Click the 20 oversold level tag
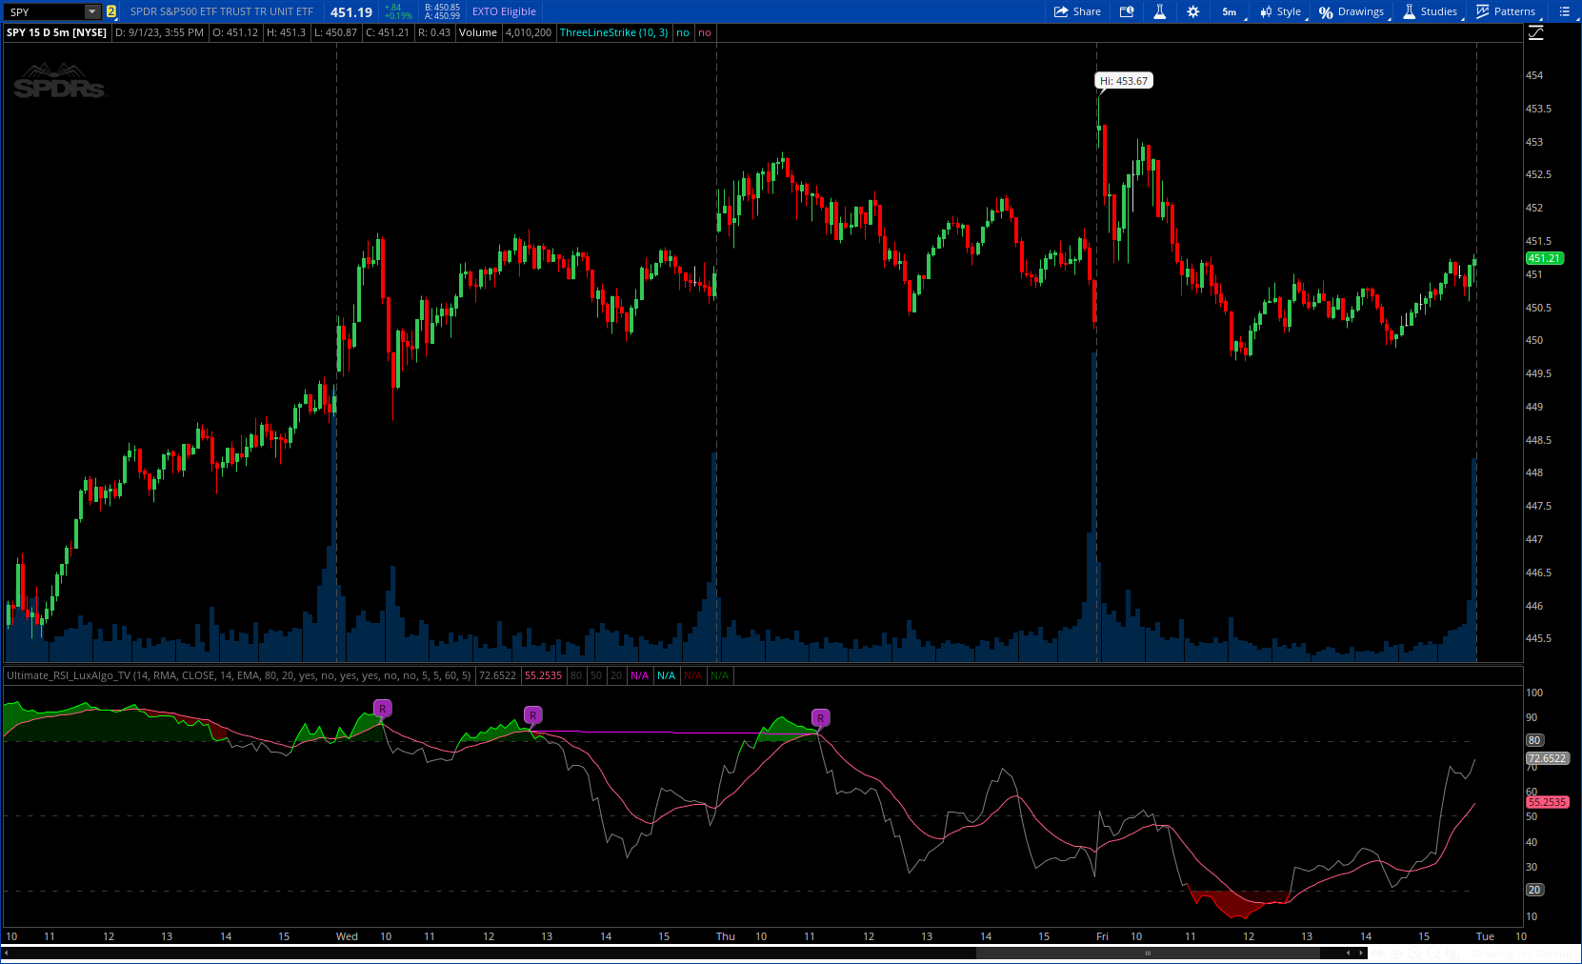Image resolution: width=1582 pixels, height=964 pixels. [x=1534, y=890]
